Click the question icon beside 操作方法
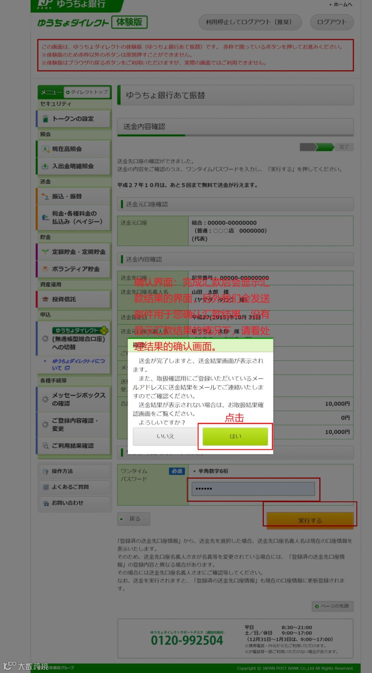Viewport: 372px width, 673px height. click(x=45, y=472)
